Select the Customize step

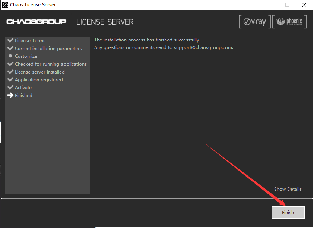pos(26,56)
